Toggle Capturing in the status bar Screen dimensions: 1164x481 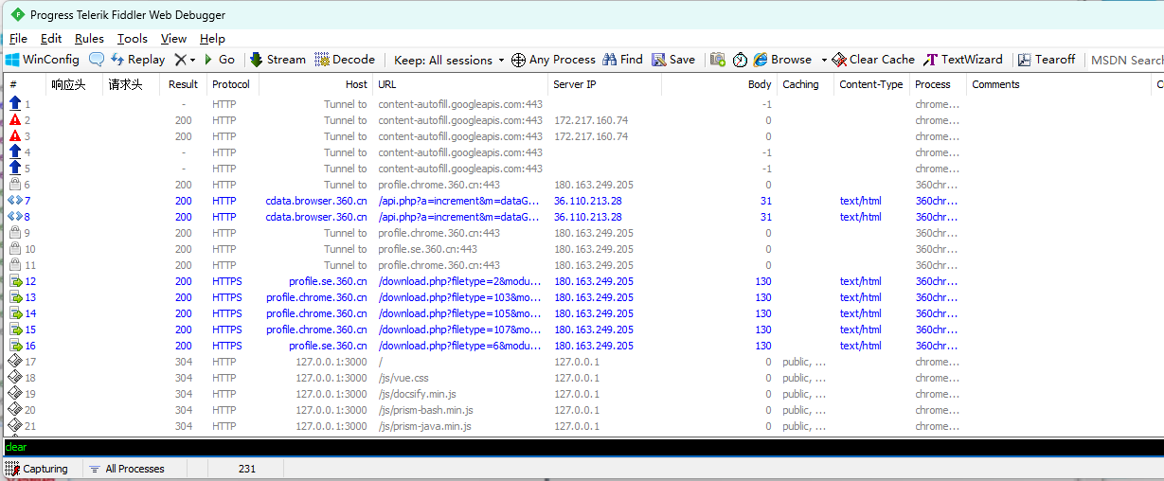[37, 469]
